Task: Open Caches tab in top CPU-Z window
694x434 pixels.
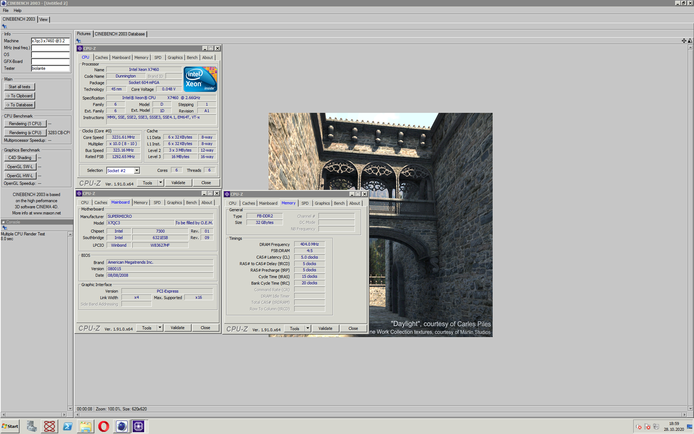Action: [x=102, y=58]
